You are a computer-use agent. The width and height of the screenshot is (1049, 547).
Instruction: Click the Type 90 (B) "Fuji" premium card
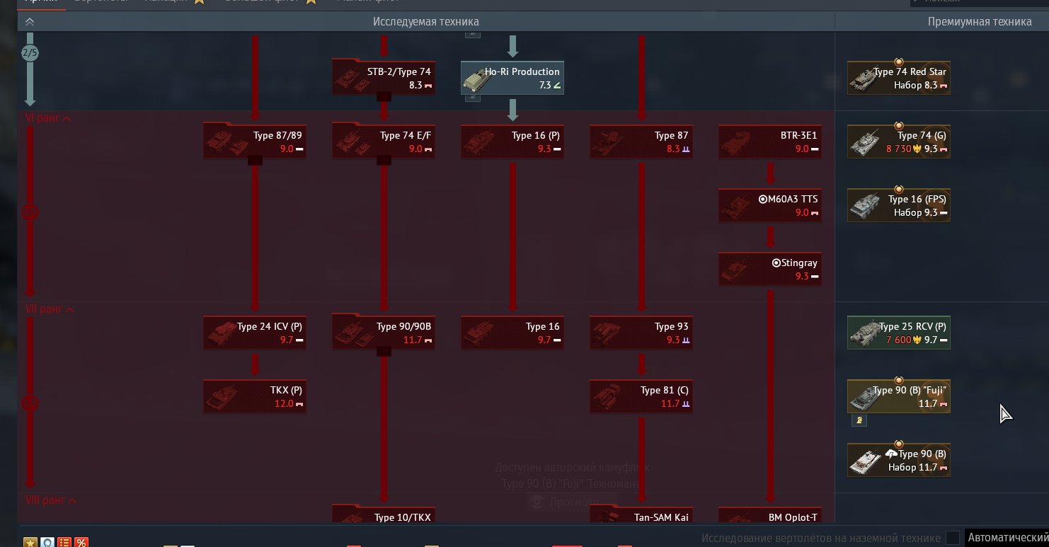pyautogui.click(x=899, y=396)
